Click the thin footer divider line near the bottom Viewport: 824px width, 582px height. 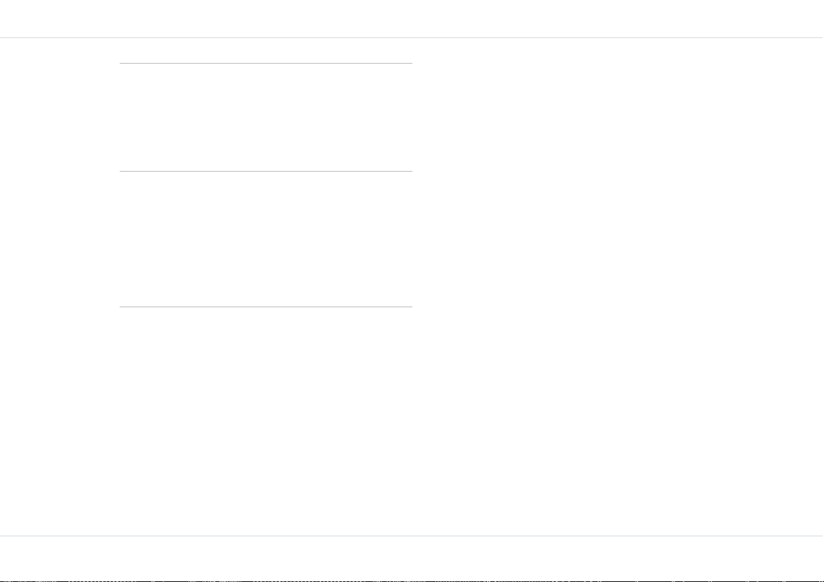tap(412, 536)
